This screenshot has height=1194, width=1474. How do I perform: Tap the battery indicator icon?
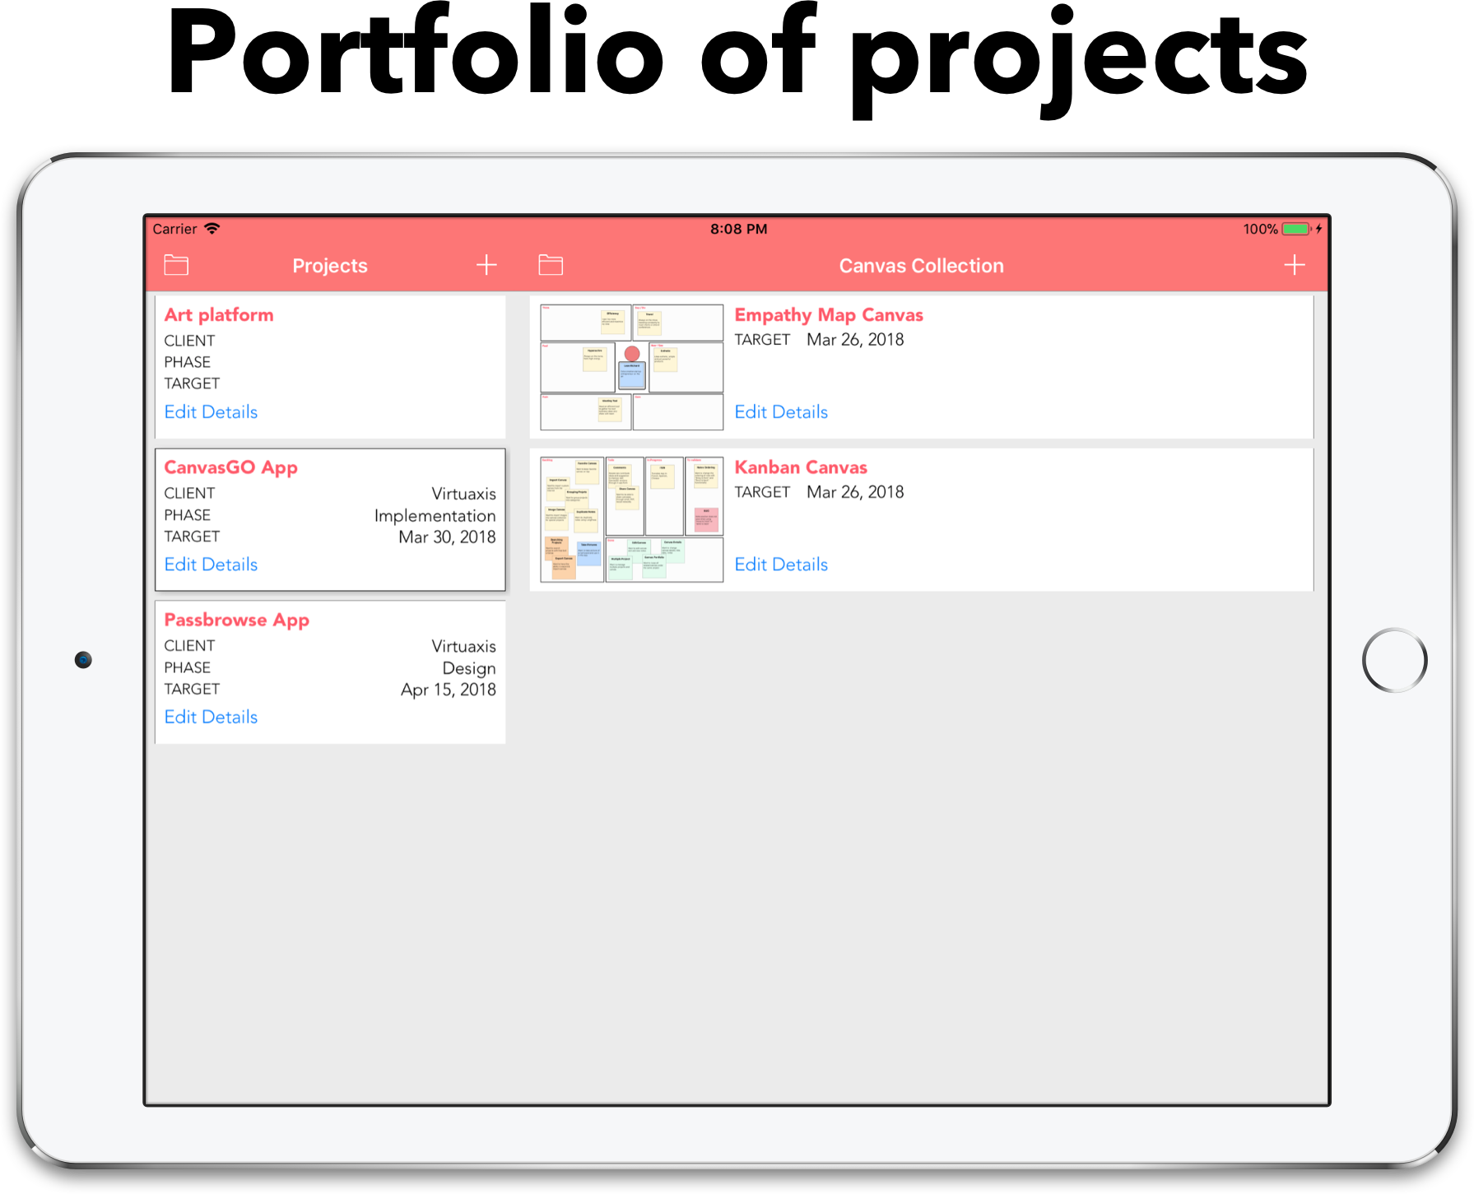tap(1294, 230)
